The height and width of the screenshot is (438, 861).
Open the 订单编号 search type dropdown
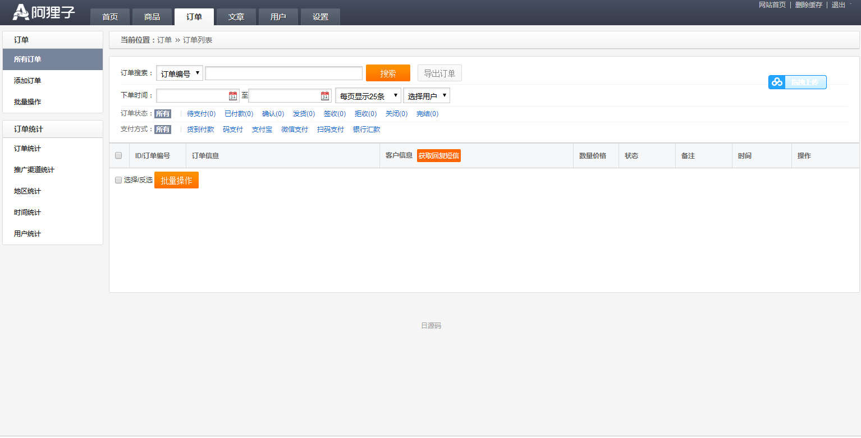click(x=179, y=72)
